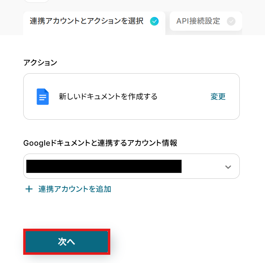This screenshot has height=263, width=265.
Task: Click the gray checkmark beside API接続設定
Action: [231, 21]
